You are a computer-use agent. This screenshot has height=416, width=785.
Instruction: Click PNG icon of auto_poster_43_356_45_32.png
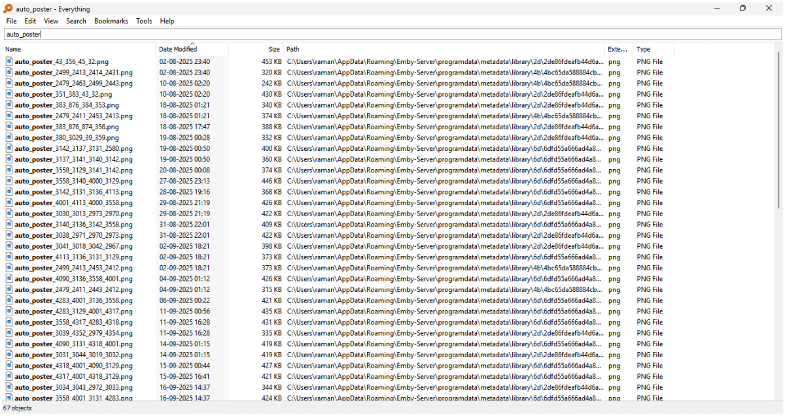[9, 61]
